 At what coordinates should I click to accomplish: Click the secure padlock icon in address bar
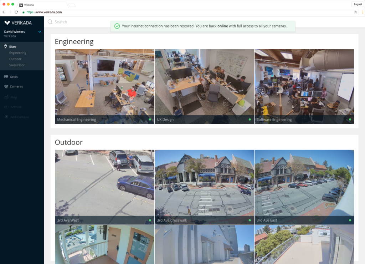24,12
